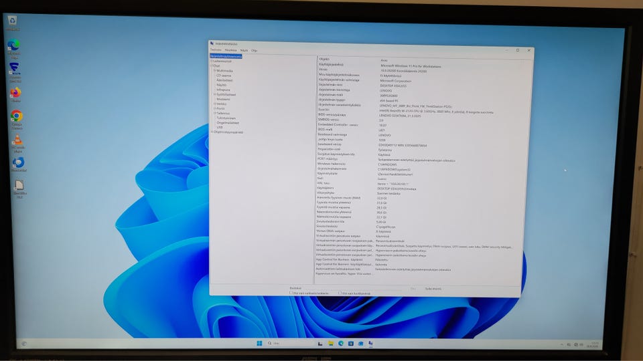Expand the Laiteresurssit tree node
The width and height of the screenshot is (643, 361).
[212, 61]
